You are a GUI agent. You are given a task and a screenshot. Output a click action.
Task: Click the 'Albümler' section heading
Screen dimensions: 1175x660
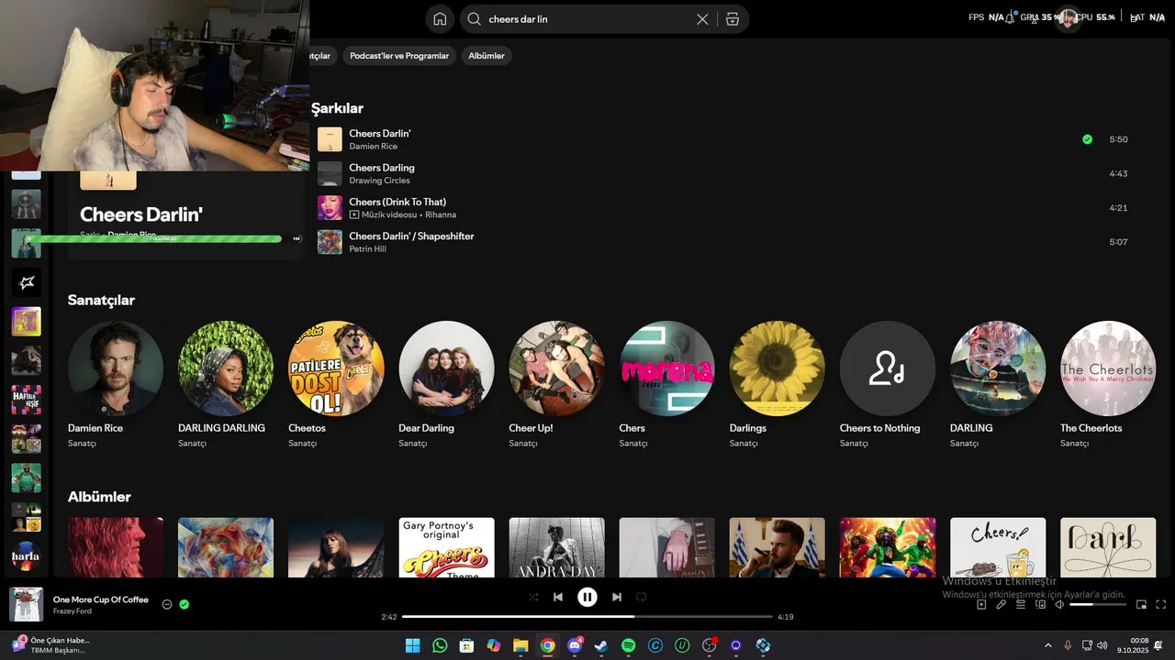pos(99,497)
